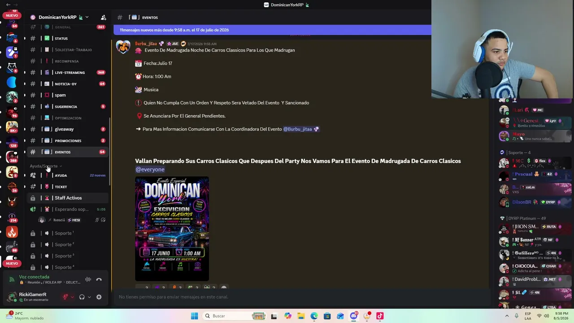Join the Staff Activos voice channel
Image resolution: width=574 pixels, height=323 pixels.
pos(67,198)
